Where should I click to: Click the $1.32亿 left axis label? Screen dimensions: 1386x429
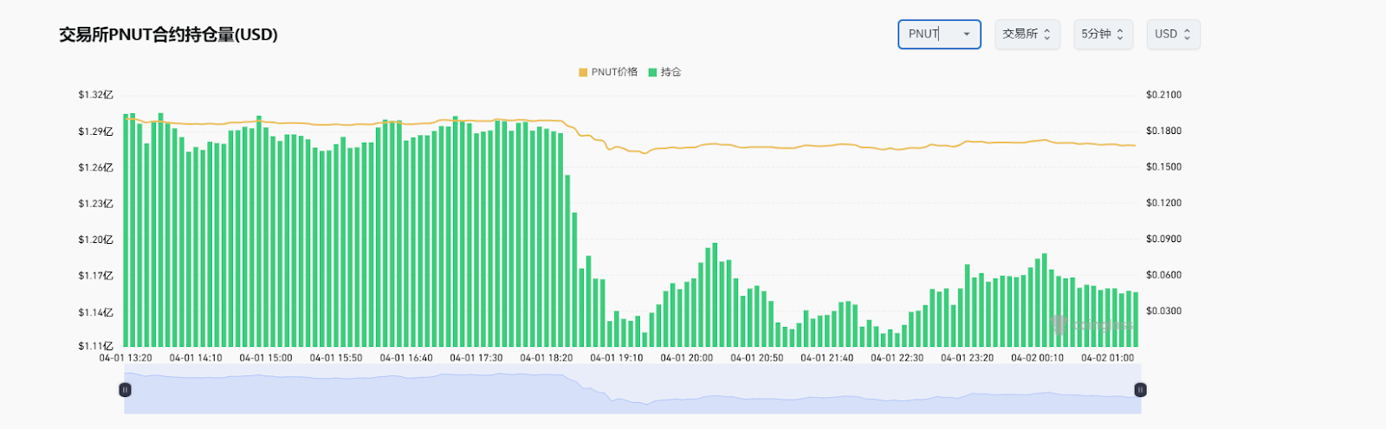(95, 95)
